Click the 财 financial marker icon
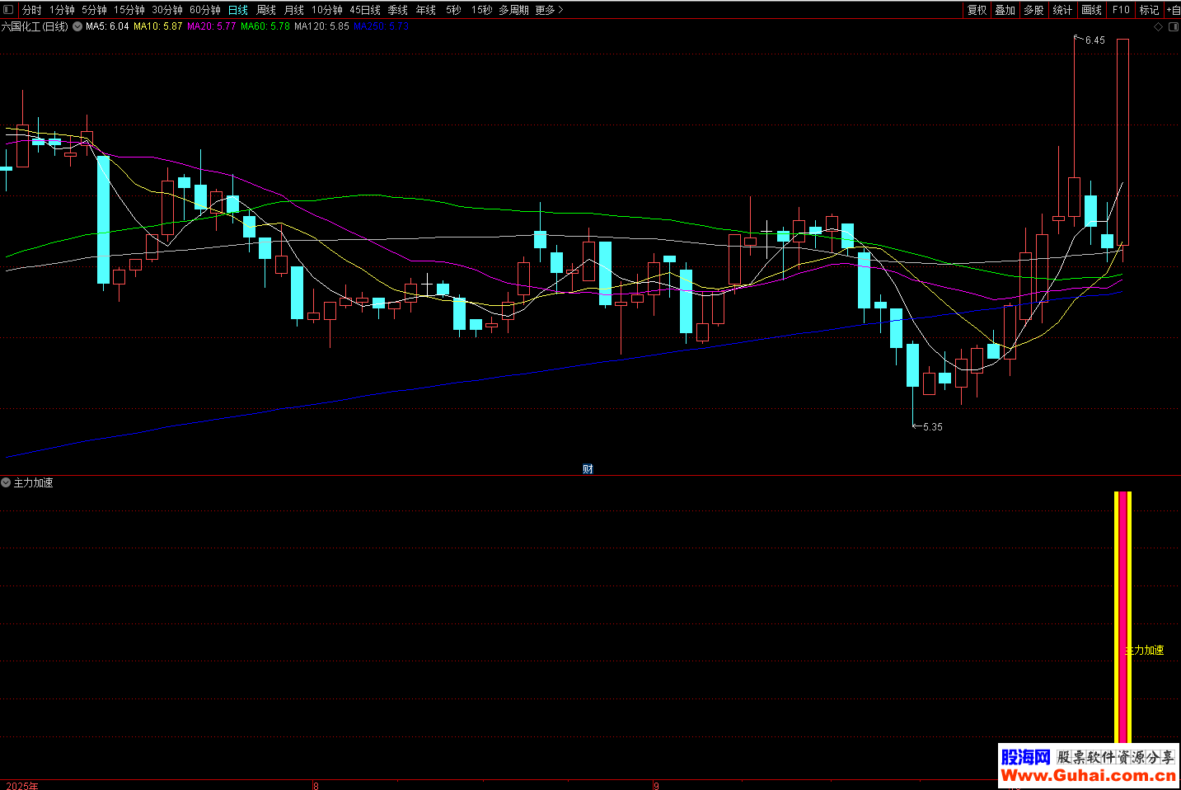The height and width of the screenshot is (790, 1181). [588, 469]
